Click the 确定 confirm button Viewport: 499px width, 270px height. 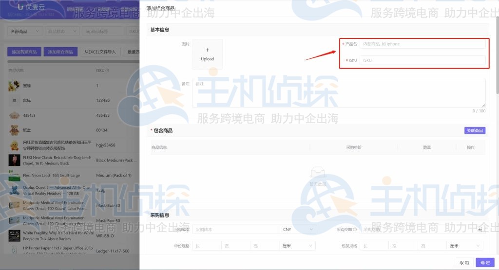coord(485,262)
